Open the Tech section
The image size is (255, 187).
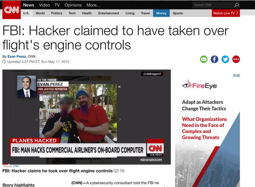[x=72, y=13]
